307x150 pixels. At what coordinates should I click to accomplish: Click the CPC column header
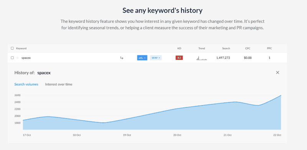click(248, 48)
